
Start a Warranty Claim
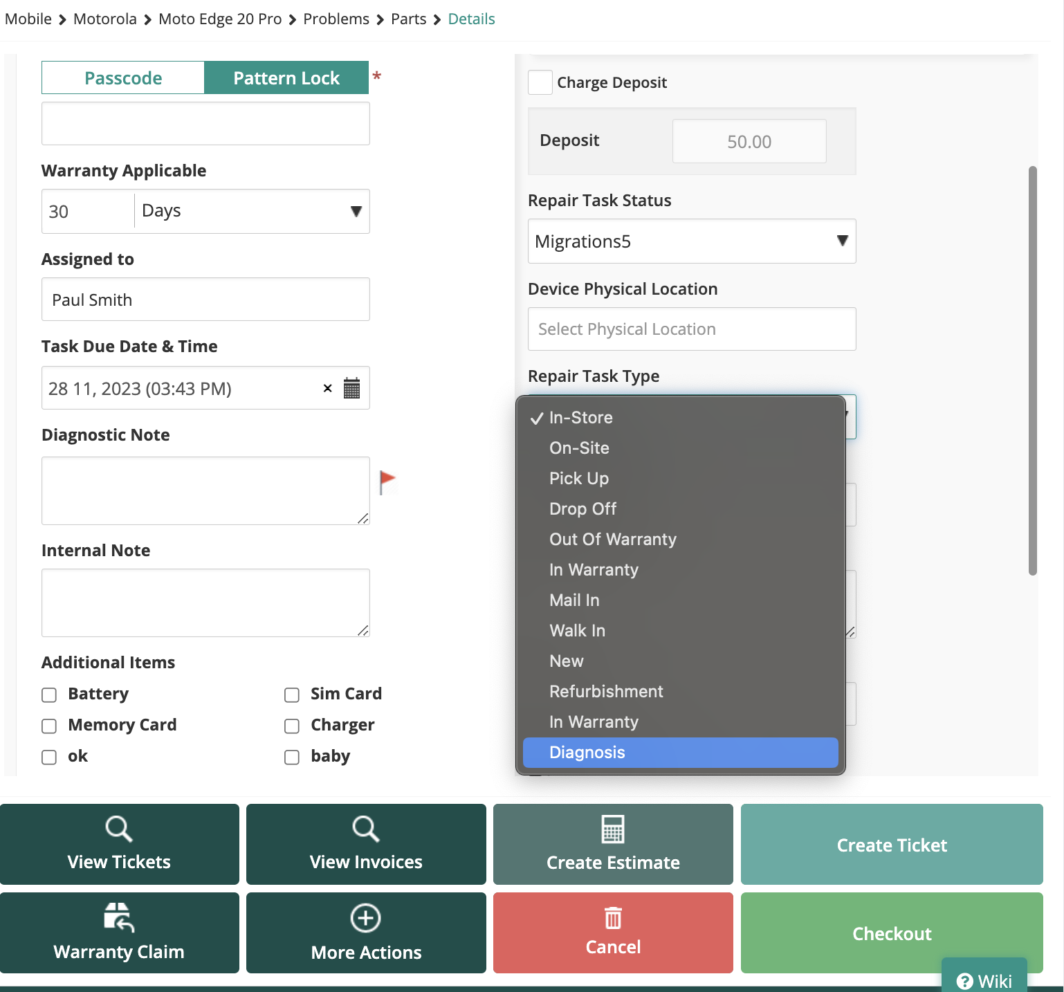pos(119,933)
